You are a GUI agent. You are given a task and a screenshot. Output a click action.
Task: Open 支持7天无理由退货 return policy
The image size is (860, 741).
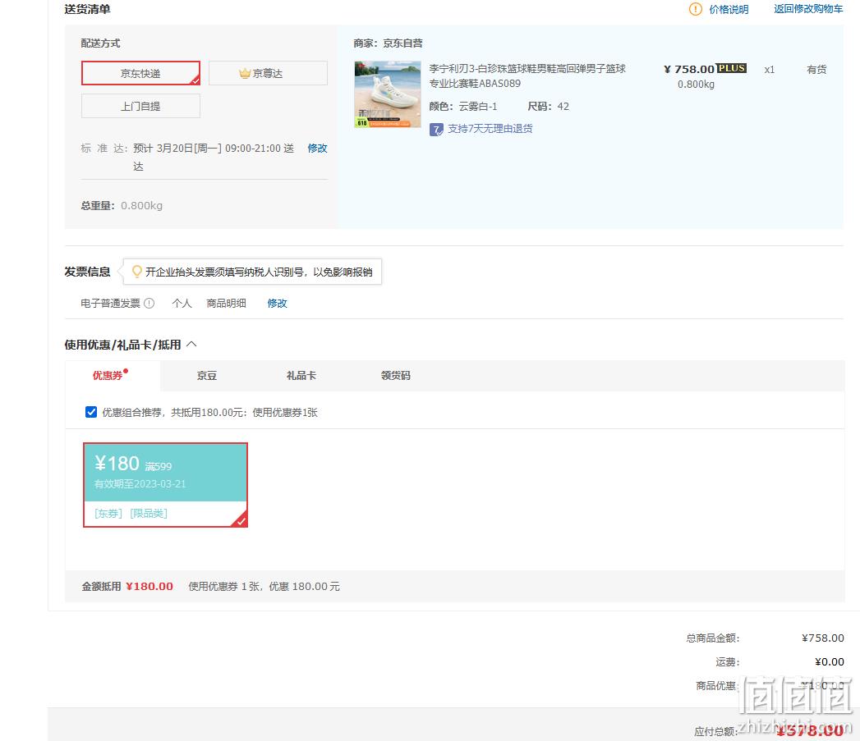pos(490,129)
